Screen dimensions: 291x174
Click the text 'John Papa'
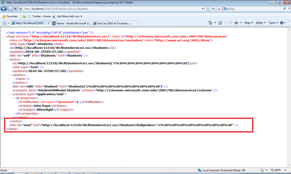pos(42,106)
